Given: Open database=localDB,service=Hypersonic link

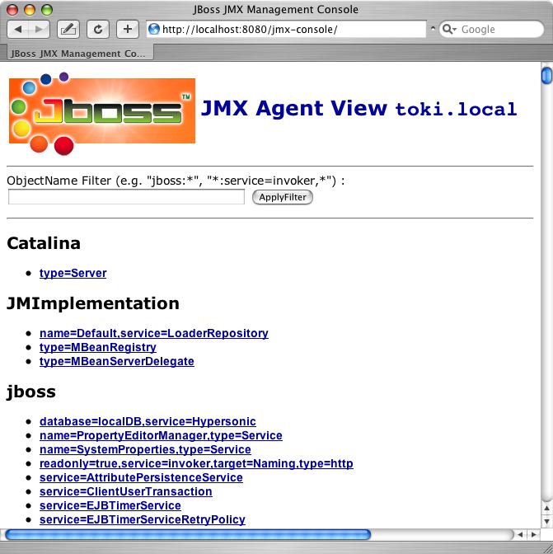Looking at the screenshot, I should [x=148, y=421].
